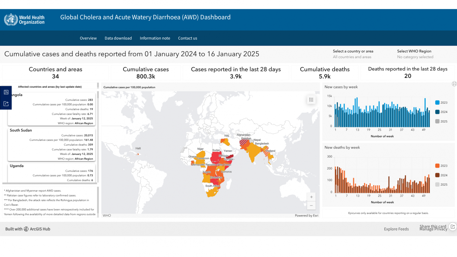This screenshot has width=457, height=257.
Task: Zoom out with the map minus button
Action: [x=311, y=205]
